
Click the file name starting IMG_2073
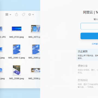[34, 37]
